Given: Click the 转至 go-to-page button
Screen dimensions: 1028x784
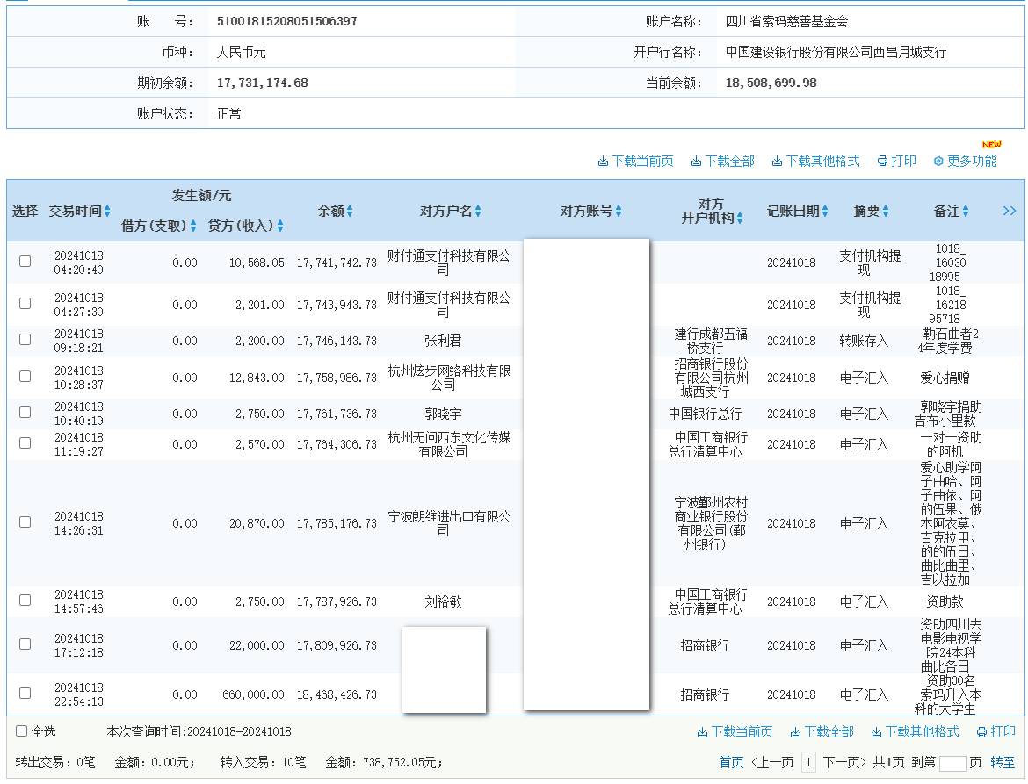Looking at the screenshot, I should 1004,761.
